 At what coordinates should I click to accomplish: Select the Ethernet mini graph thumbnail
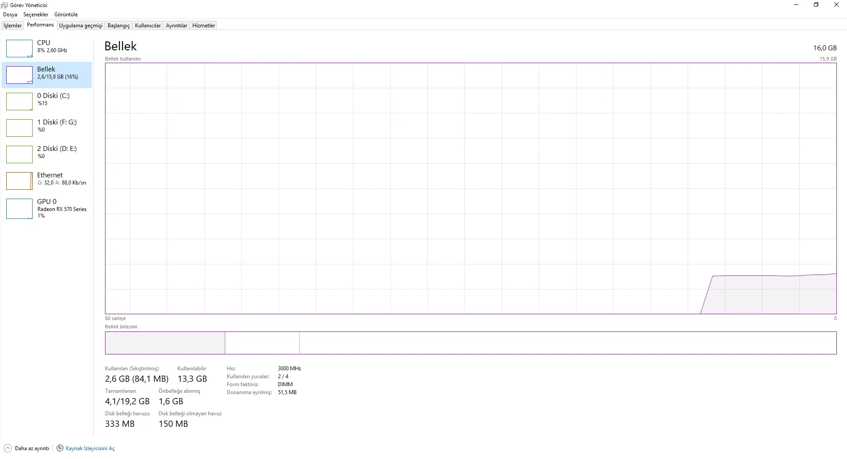point(19,181)
